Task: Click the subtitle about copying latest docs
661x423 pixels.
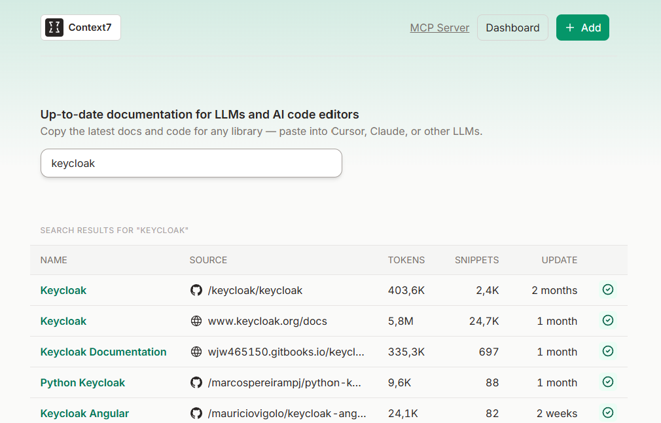Action: point(261,131)
